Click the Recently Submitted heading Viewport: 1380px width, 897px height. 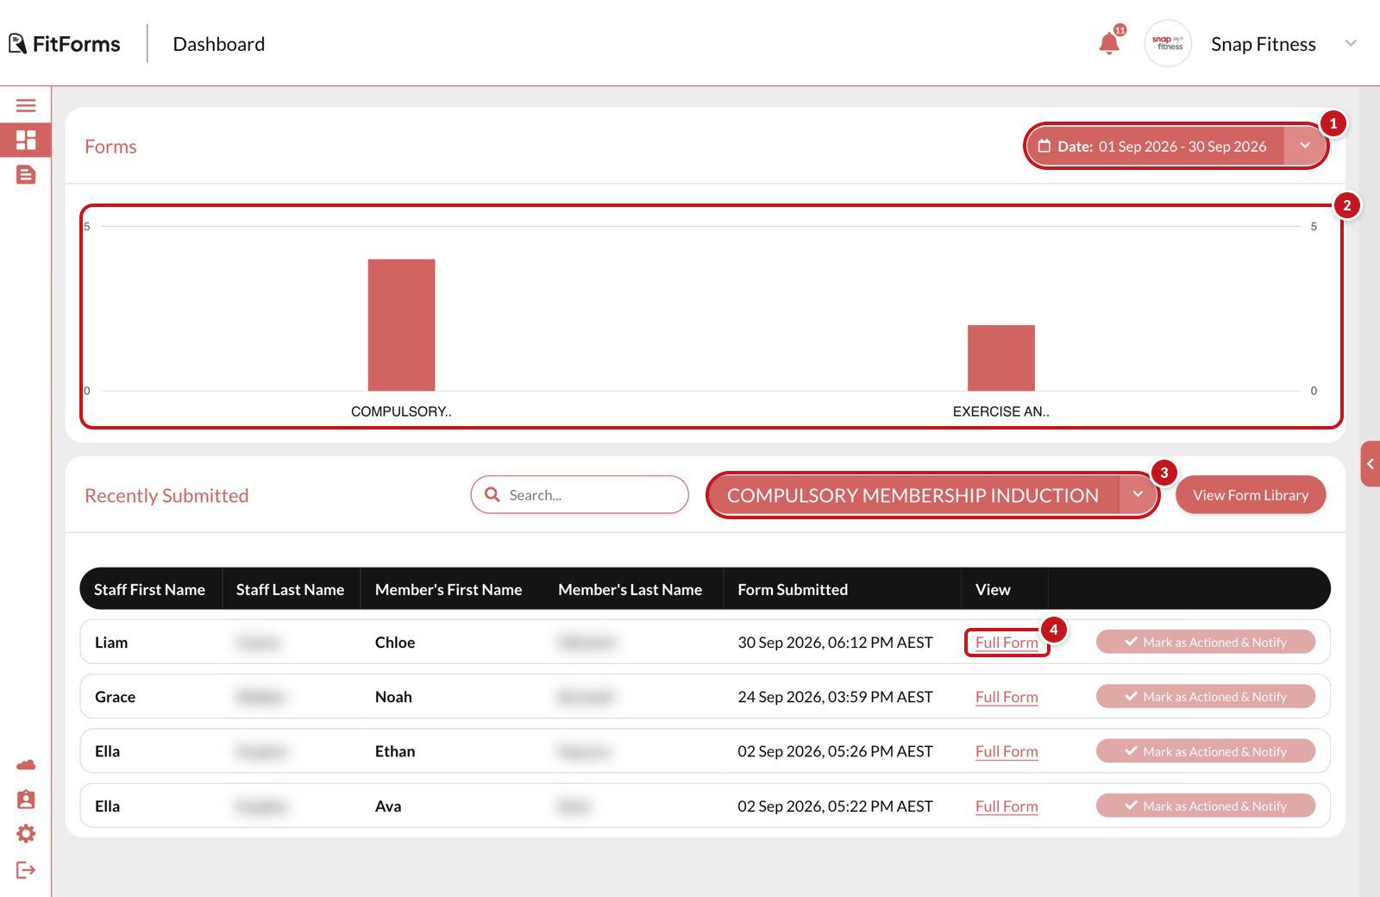pyautogui.click(x=166, y=495)
